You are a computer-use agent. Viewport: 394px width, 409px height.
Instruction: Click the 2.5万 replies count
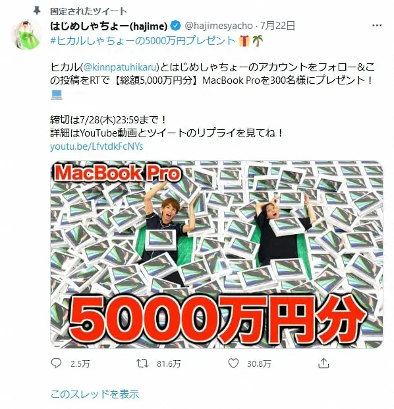(x=80, y=363)
